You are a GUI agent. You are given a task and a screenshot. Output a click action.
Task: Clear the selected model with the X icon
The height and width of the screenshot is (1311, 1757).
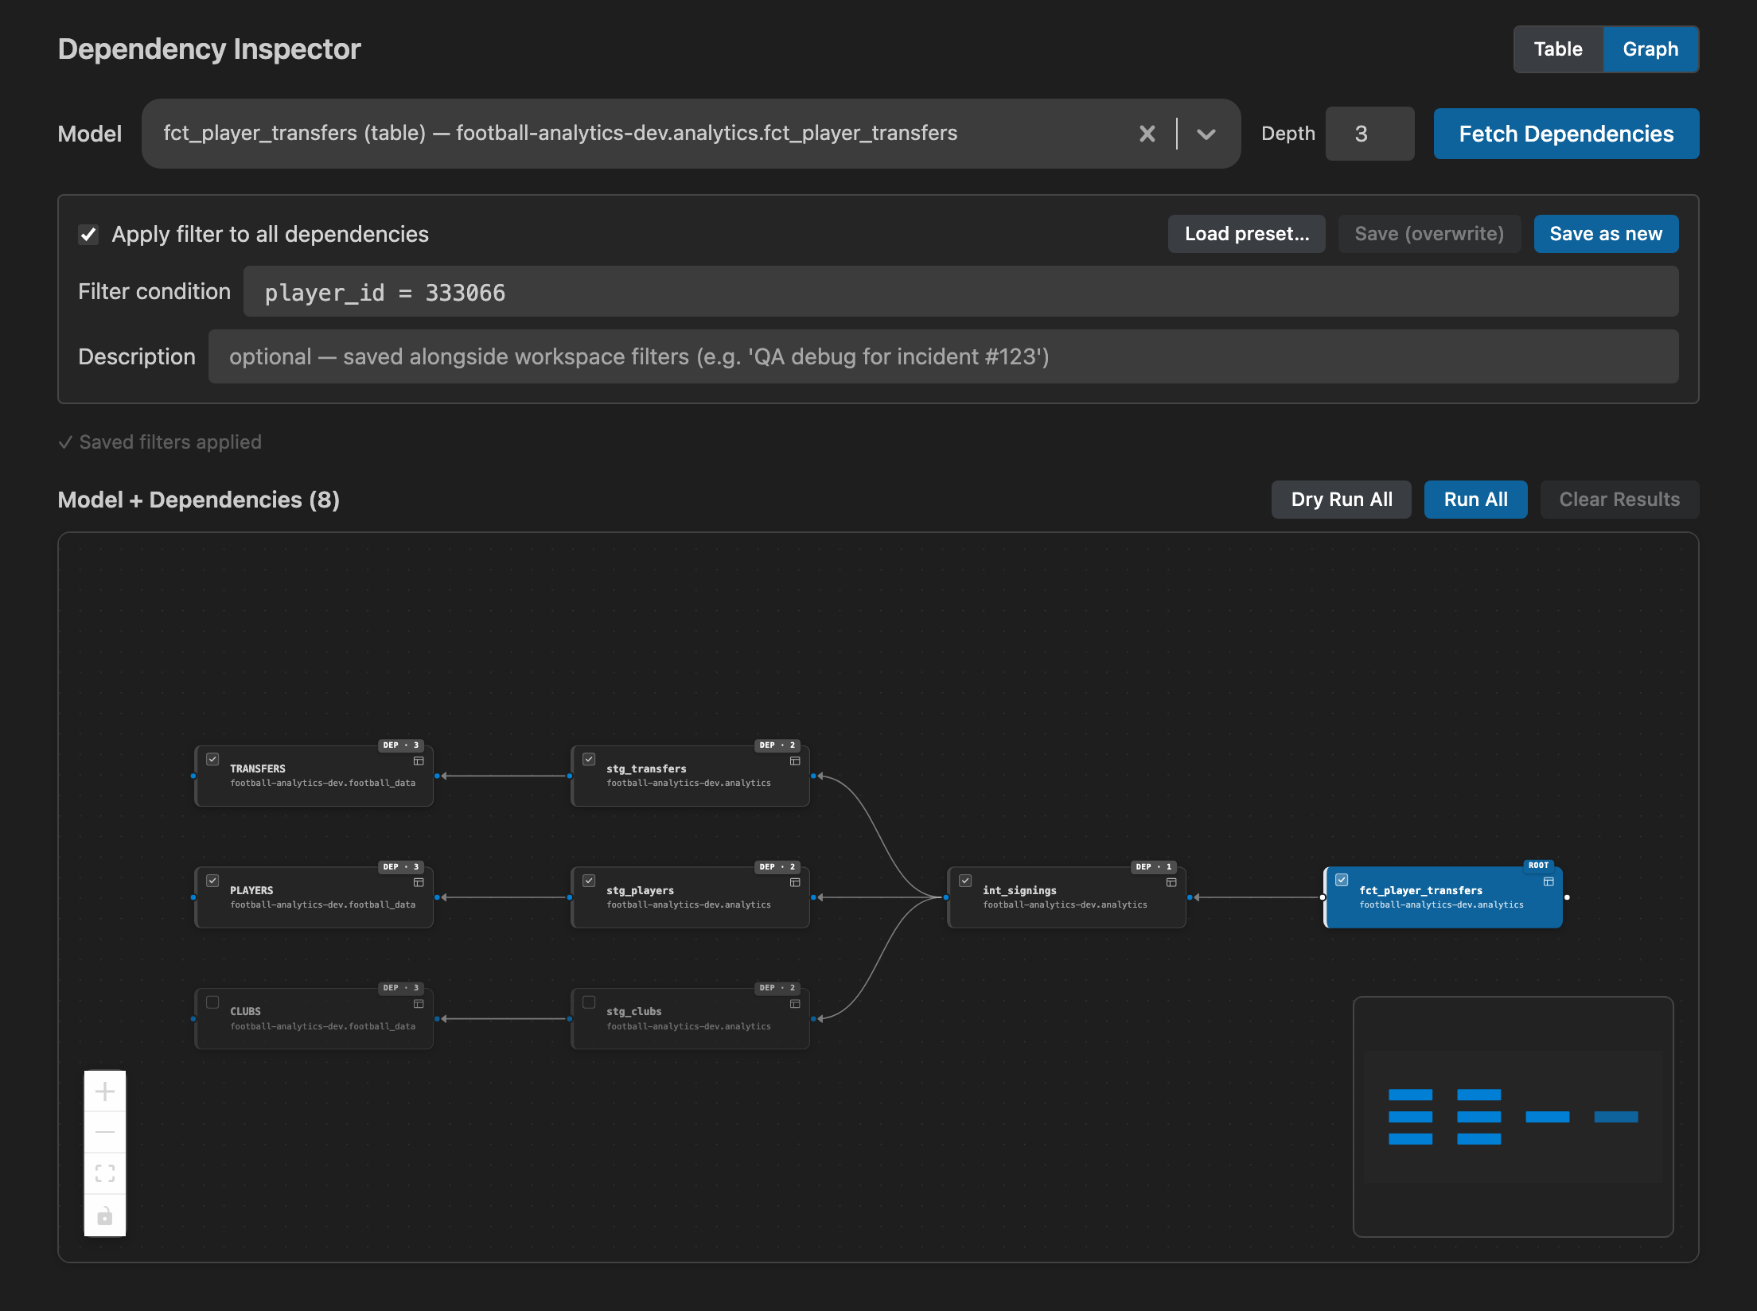[x=1147, y=134]
